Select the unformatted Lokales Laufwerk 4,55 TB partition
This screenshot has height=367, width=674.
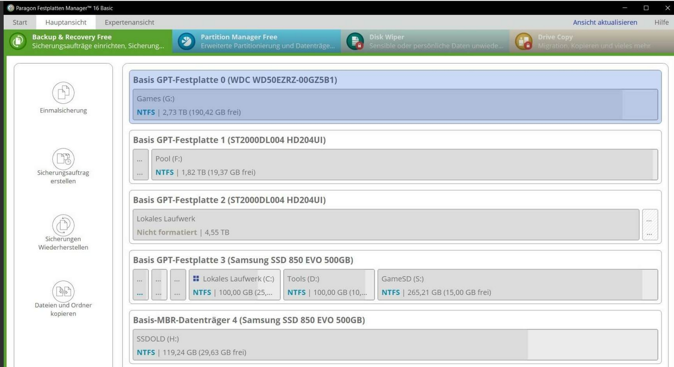(x=386, y=225)
